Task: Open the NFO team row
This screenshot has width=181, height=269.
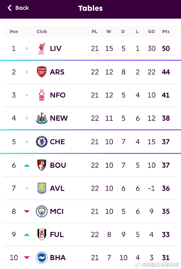Action: click(91, 95)
